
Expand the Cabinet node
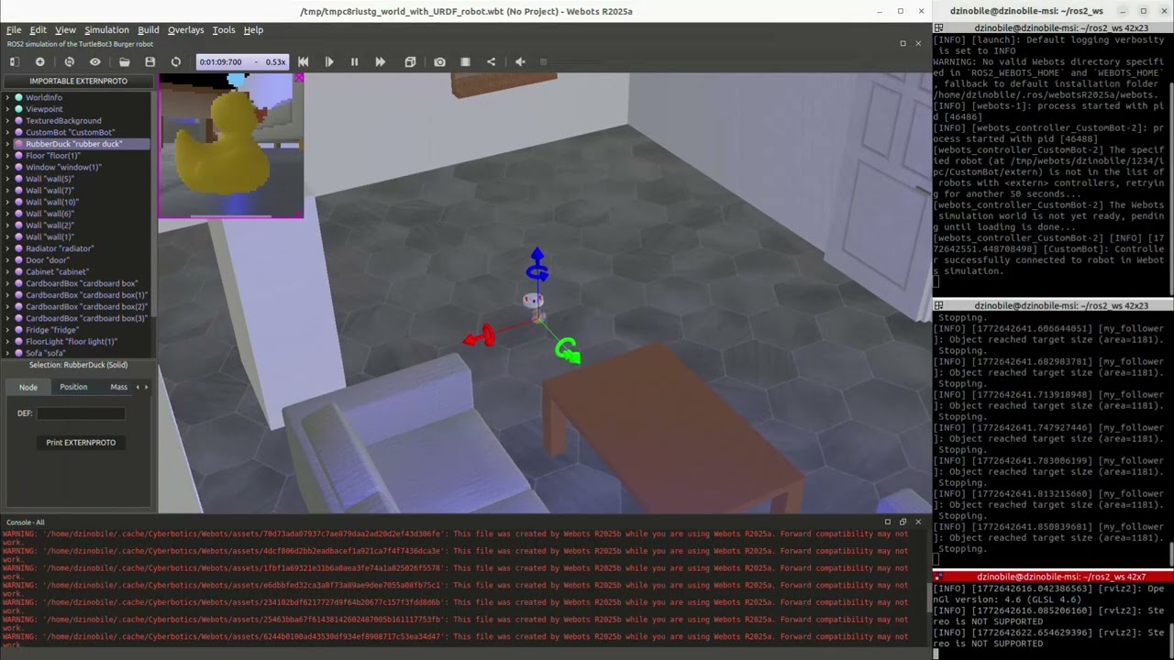click(x=7, y=271)
